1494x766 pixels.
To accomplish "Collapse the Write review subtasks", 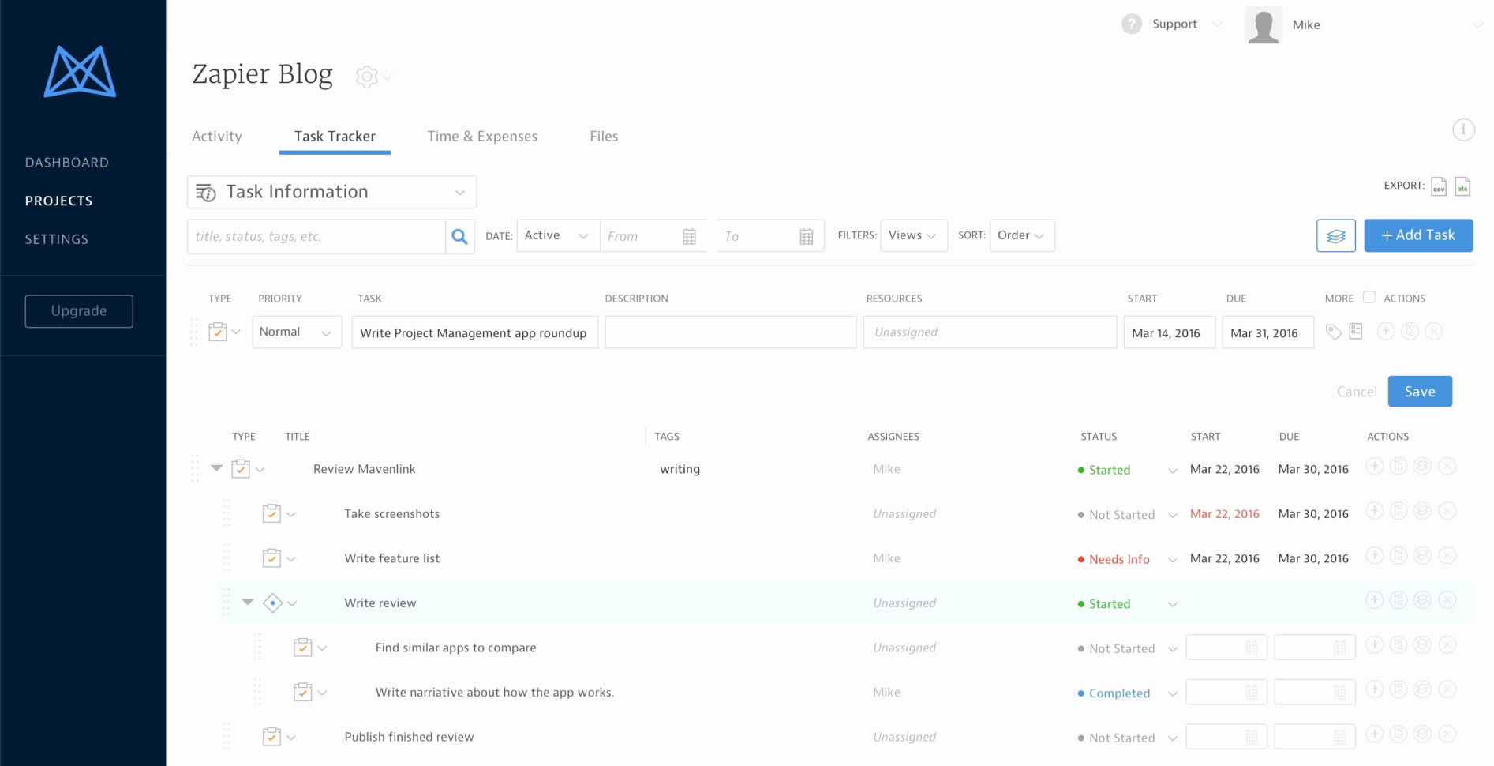I will point(248,602).
